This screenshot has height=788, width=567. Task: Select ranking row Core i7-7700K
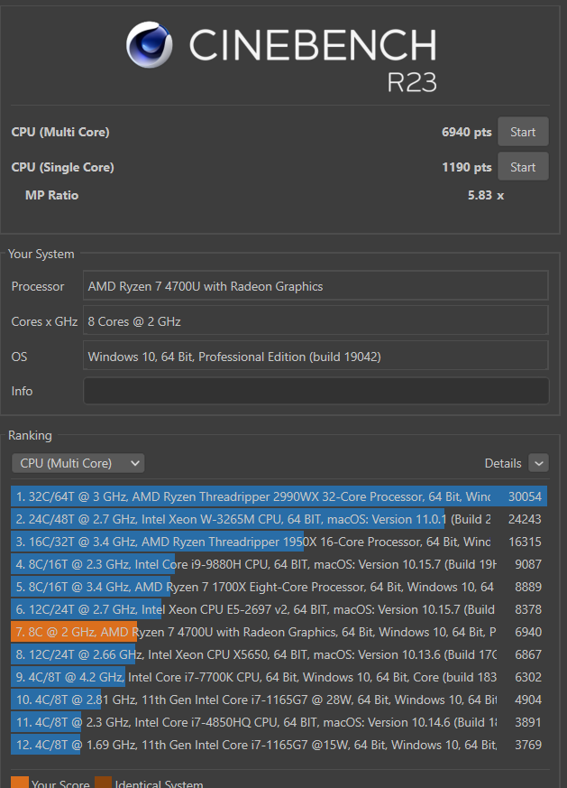(279, 677)
